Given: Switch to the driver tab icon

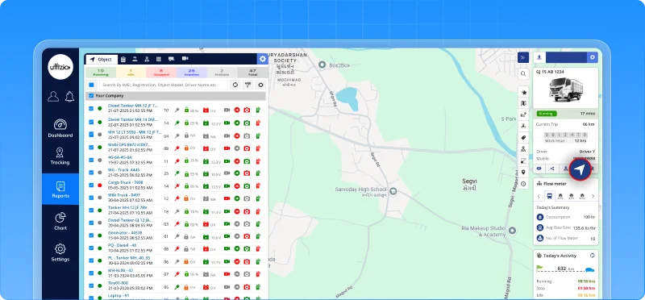Looking at the screenshot, I should point(135,59).
